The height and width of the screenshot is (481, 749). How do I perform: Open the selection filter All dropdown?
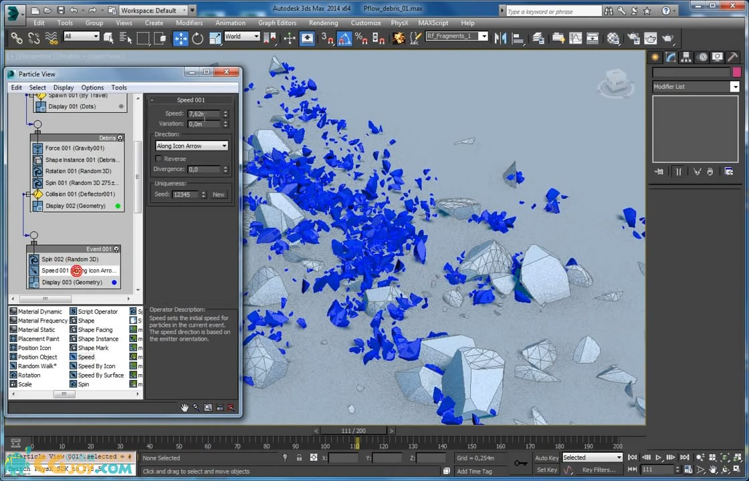coord(82,36)
